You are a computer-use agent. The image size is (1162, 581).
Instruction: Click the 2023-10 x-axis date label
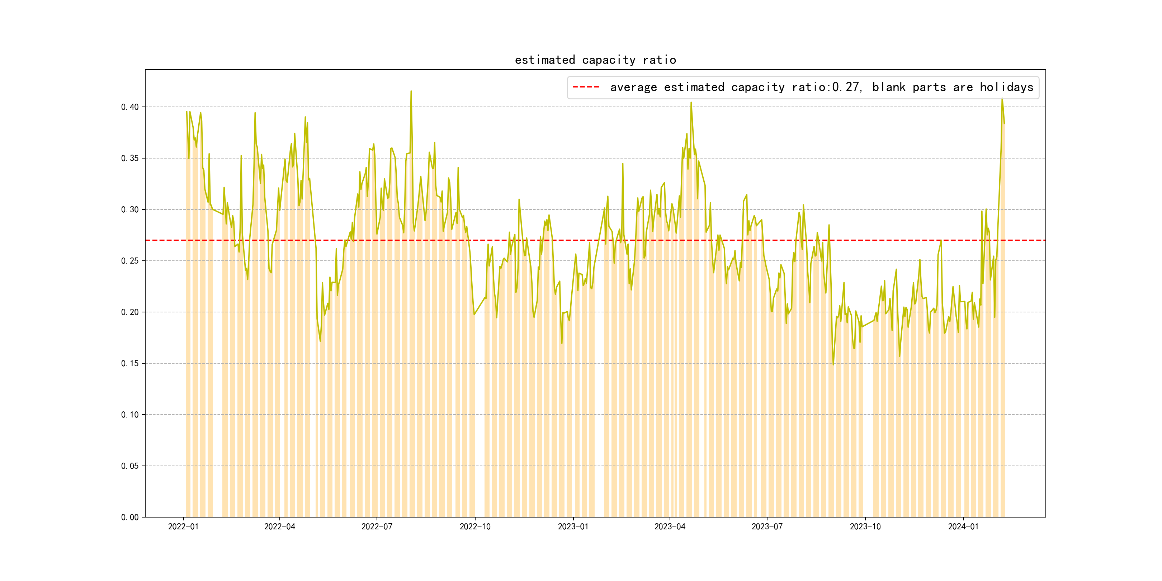coord(865,526)
